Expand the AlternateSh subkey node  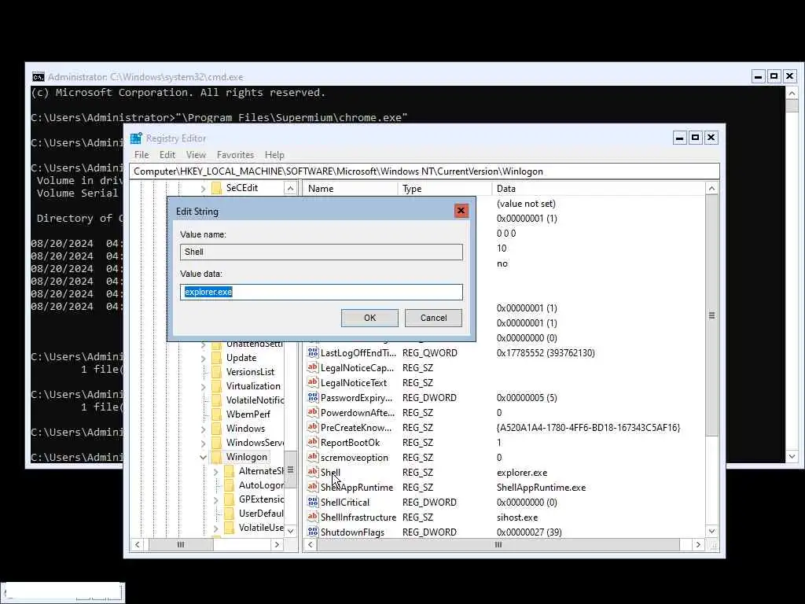pyautogui.click(x=216, y=471)
